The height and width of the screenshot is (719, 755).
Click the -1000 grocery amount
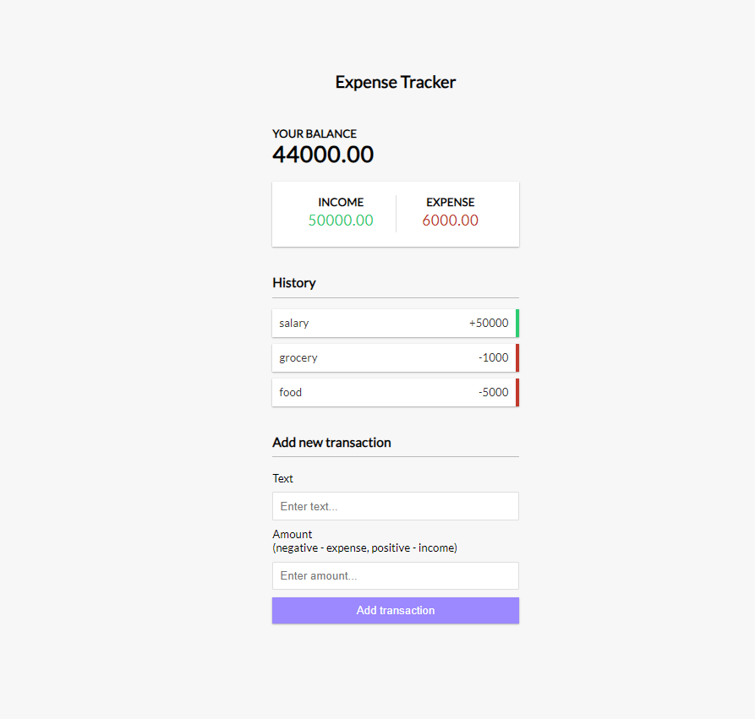point(493,357)
